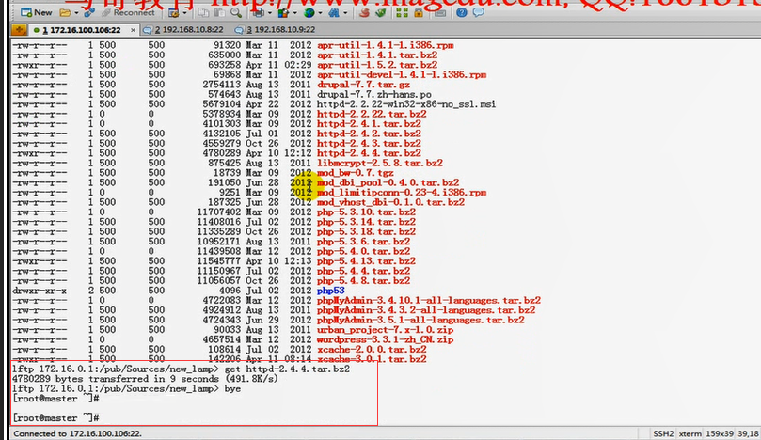Click file mod_vhost_dbi-0.1.0.tar.bz2

[390, 202]
